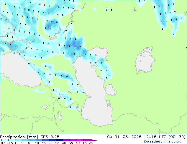Click the 'Precipitation [mm]' title text
Image resolution: width=187 pixels, height=144 pixels.
pos(19,137)
